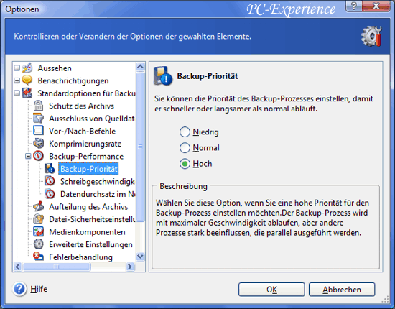Click the Komprimierungsrate icon
Image resolution: width=395 pixels, height=309 pixels.
(38, 144)
